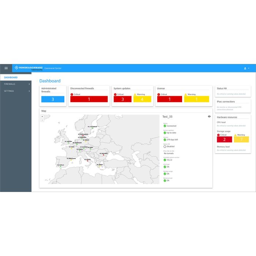Screen dimensions: 256x256
Task: Expand the Firewalls submenu chevron
Action: pos(29,84)
